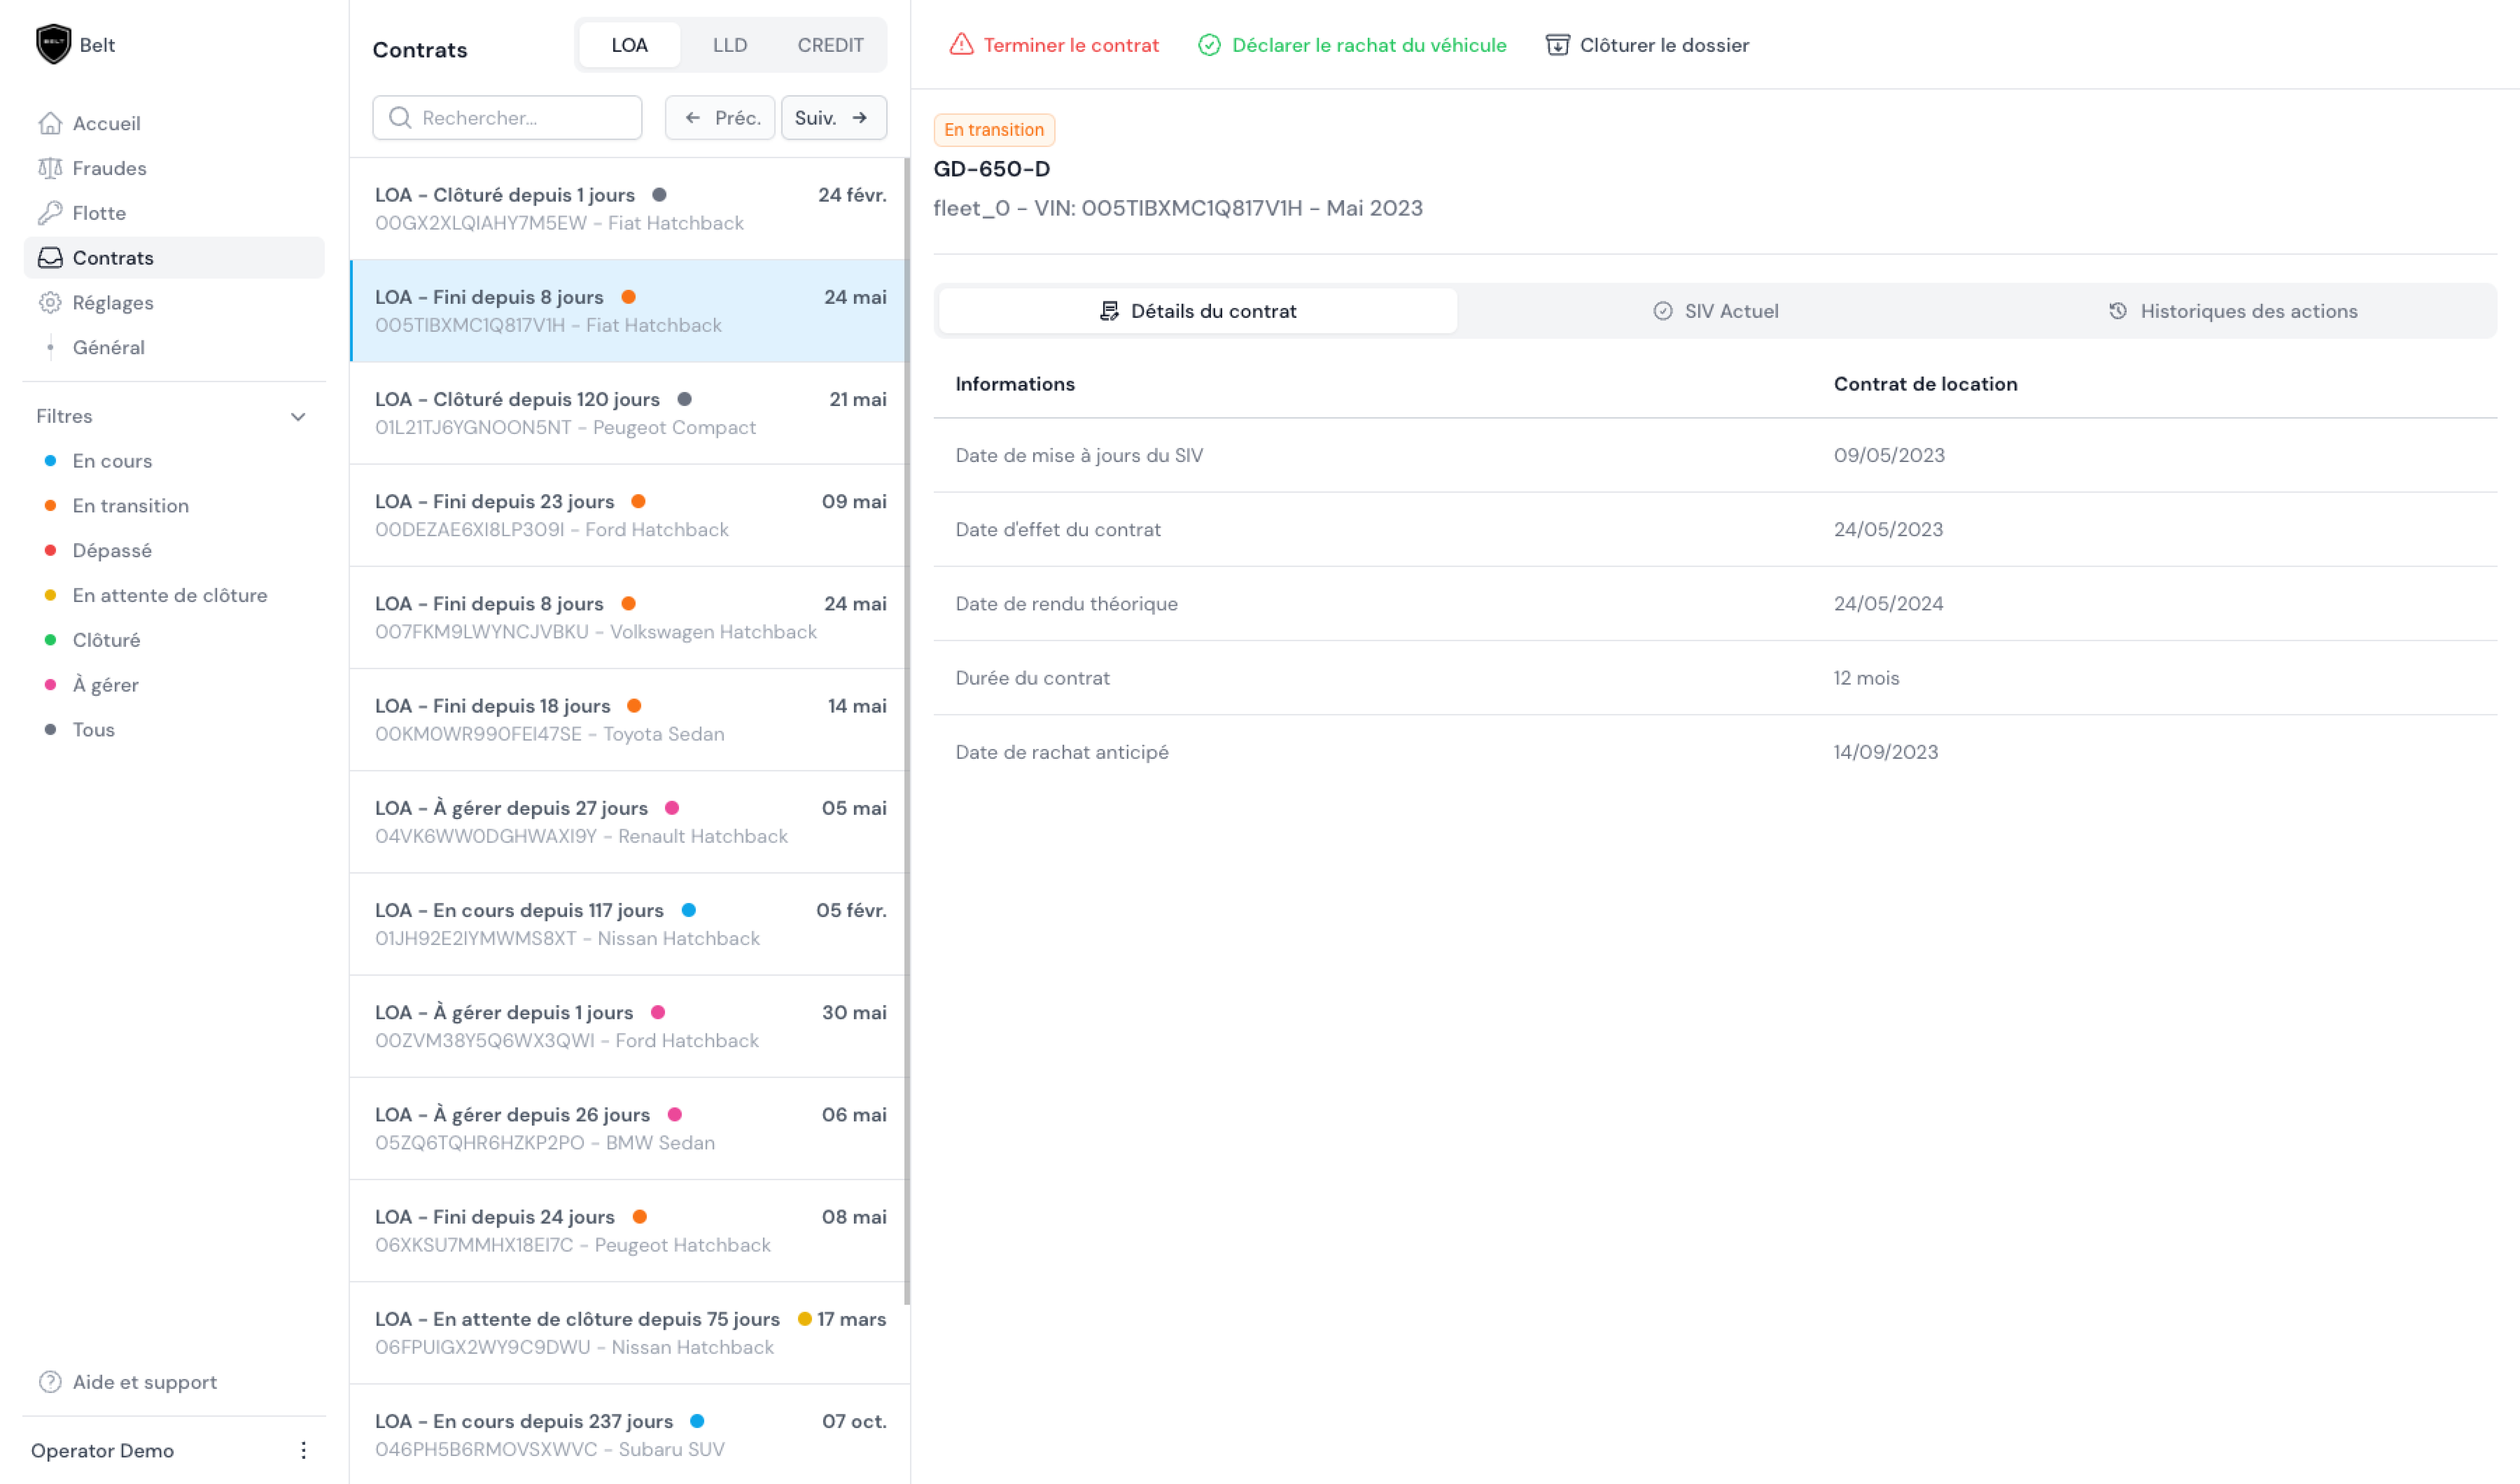Select contract 04VK6WW0DGHWAXI9Y Renault Hatchback
Screen dimensions: 2520x1484
coord(630,822)
